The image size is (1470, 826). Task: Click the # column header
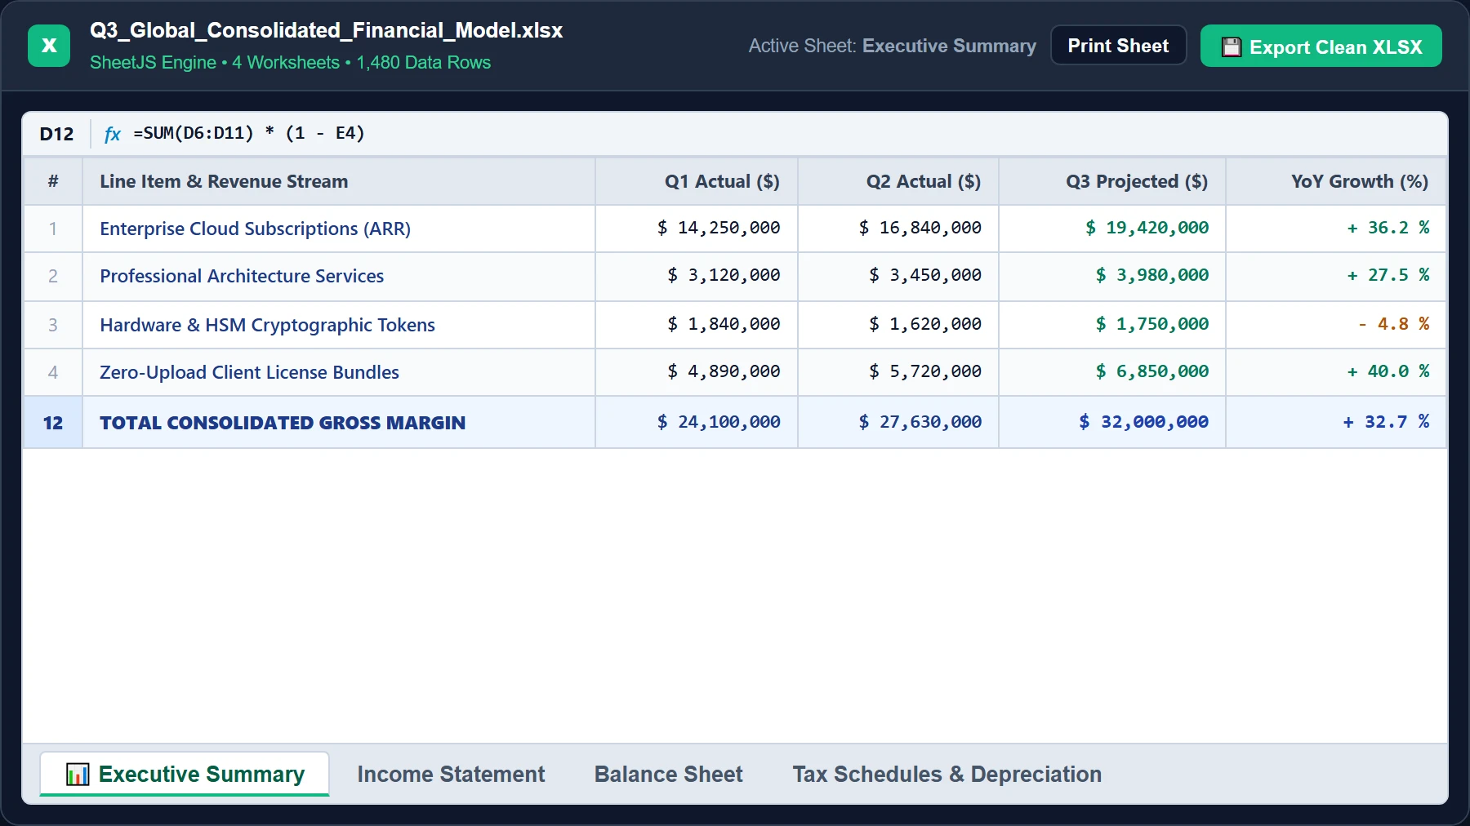(53, 181)
